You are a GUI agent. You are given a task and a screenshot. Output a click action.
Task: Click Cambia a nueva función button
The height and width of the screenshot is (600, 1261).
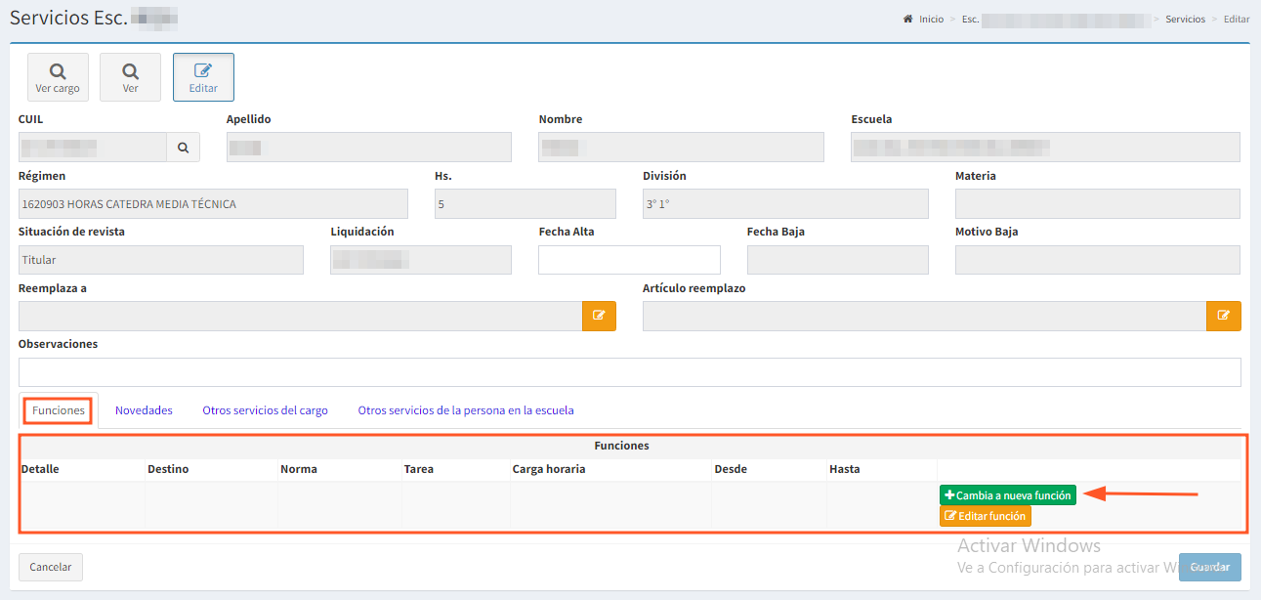pyautogui.click(x=1008, y=495)
